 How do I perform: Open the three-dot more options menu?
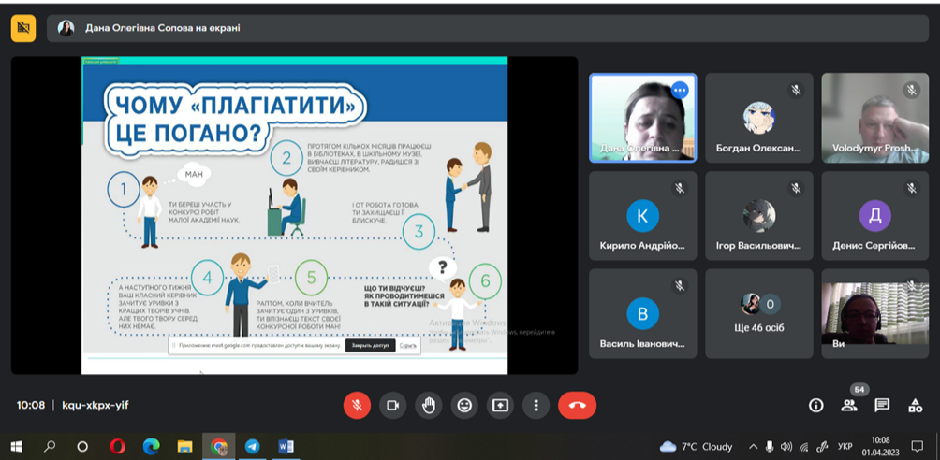point(536,405)
